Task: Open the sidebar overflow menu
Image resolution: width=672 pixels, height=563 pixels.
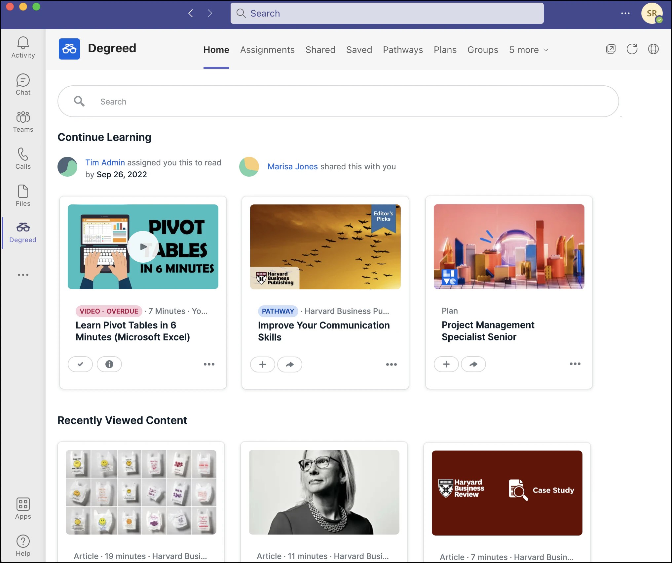Action: tap(22, 275)
